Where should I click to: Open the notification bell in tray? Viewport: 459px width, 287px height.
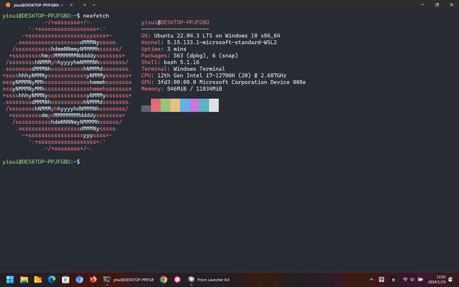tap(450, 279)
